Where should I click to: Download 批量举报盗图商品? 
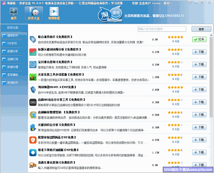[x=199, y=140]
